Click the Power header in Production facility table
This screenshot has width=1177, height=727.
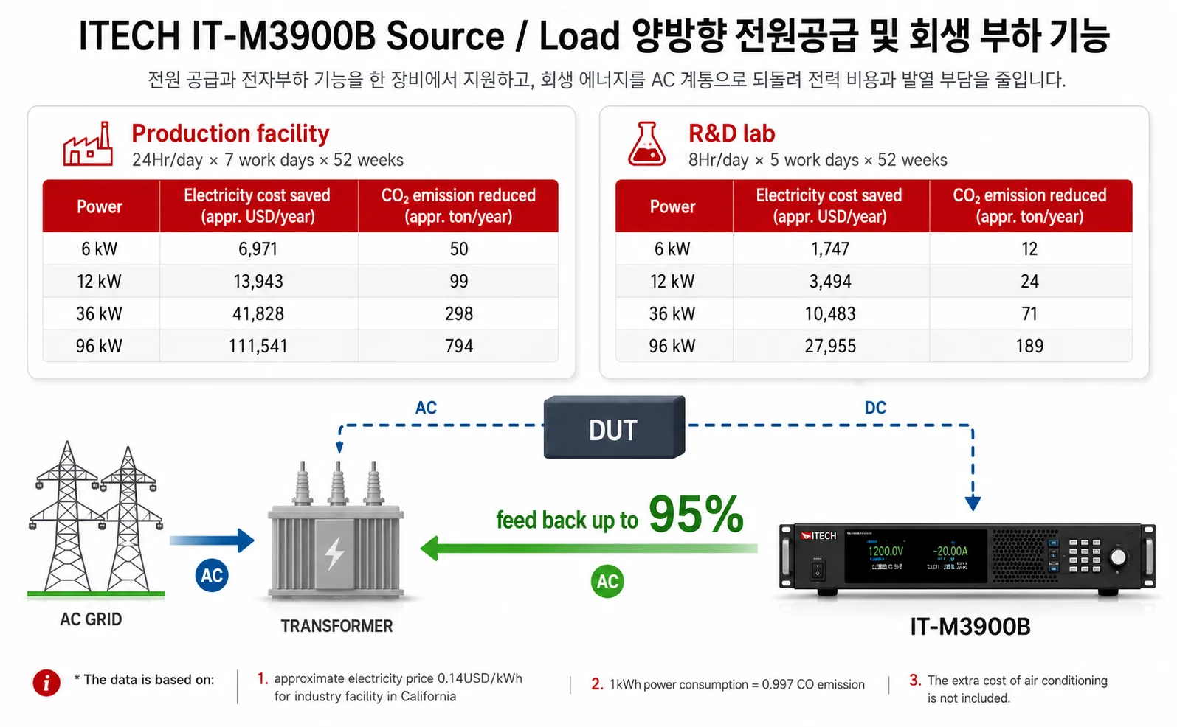pos(100,206)
